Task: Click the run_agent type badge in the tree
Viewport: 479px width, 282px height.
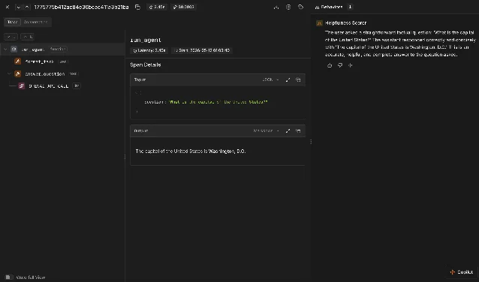Action: pos(58,49)
